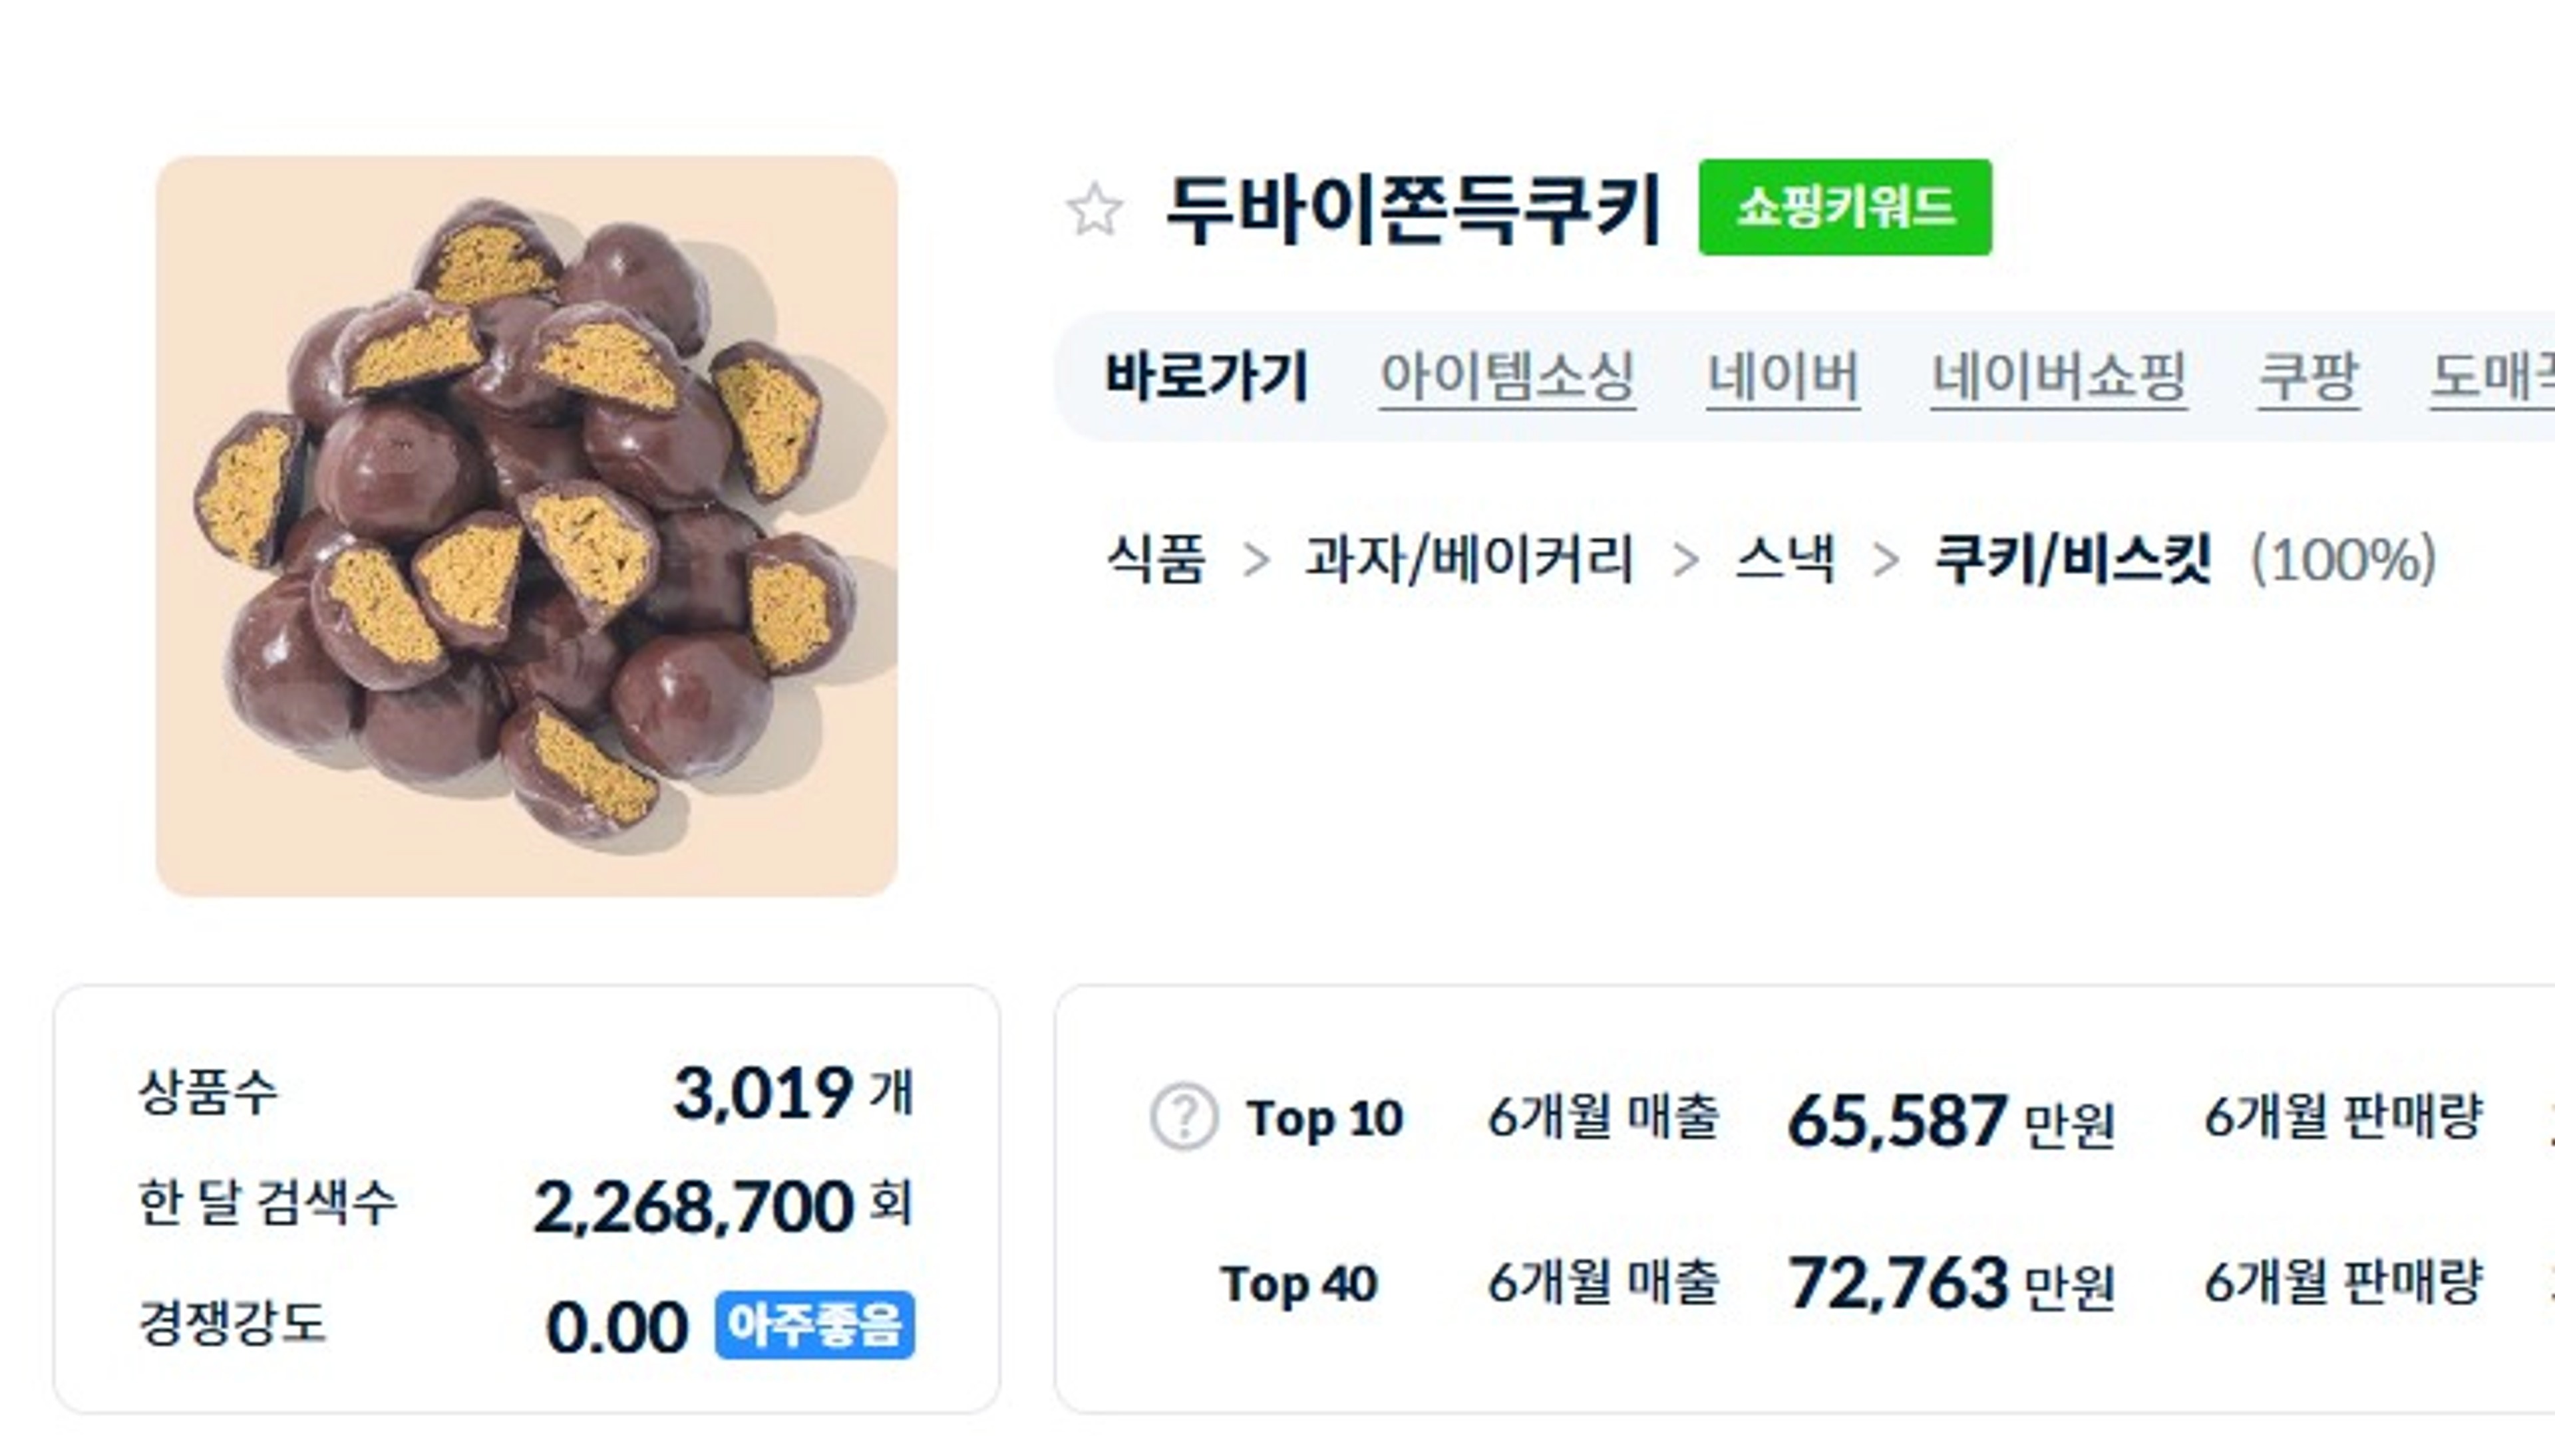The height and width of the screenshot is (1456, 2555).
Task: Expand the breadcrumb arrow after 스낵
Action: pyautogui.click(x=1890, y=561)
